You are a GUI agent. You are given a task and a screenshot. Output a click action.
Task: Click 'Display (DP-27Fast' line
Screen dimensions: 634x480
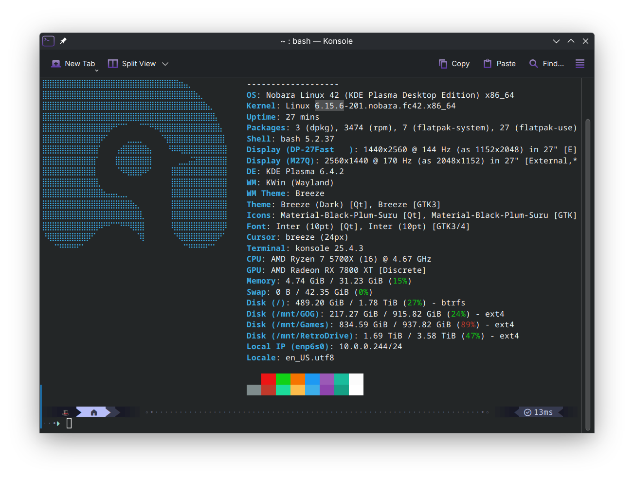[x=412, y=150]
